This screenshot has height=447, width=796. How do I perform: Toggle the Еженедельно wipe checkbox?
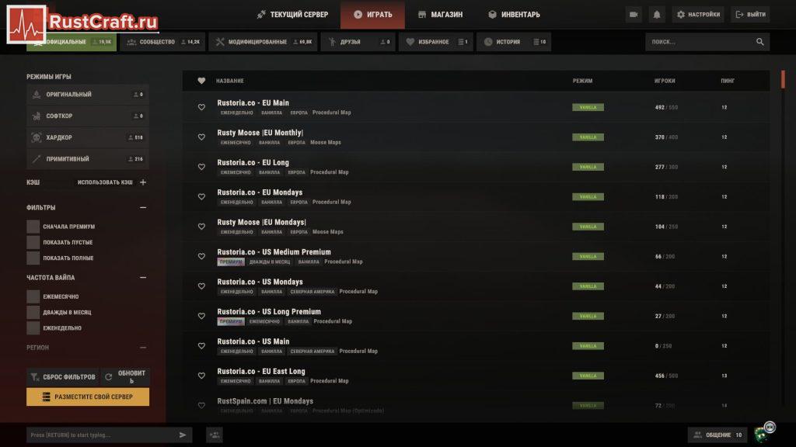(33, 328)
